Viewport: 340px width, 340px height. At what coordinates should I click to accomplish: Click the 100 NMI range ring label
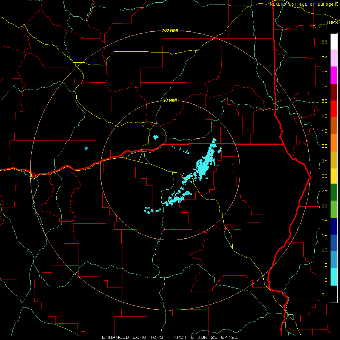(x=170, y=30)
